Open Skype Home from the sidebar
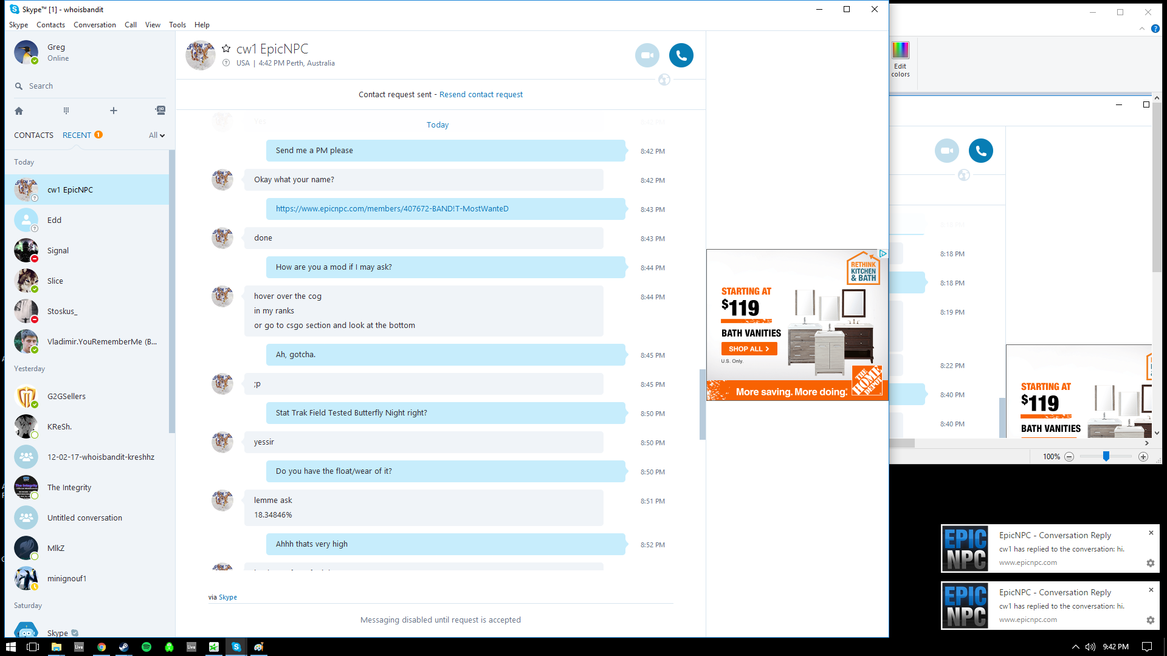1167x656 pixels. [19, 111]
